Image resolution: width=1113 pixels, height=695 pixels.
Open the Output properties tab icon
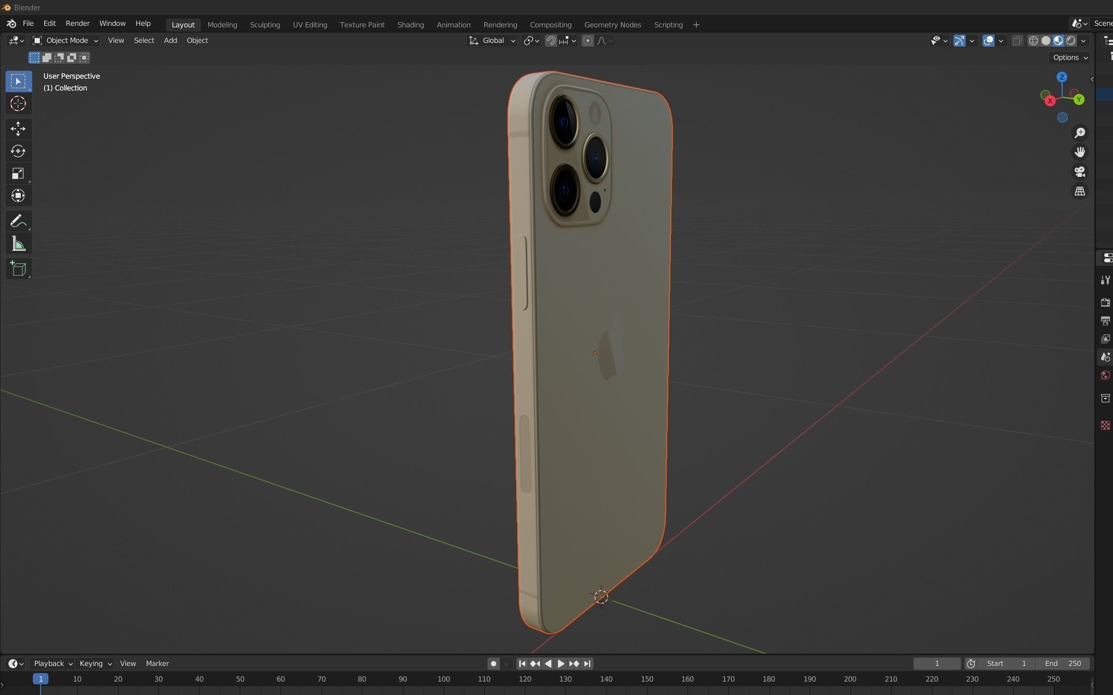[1105, 321]
